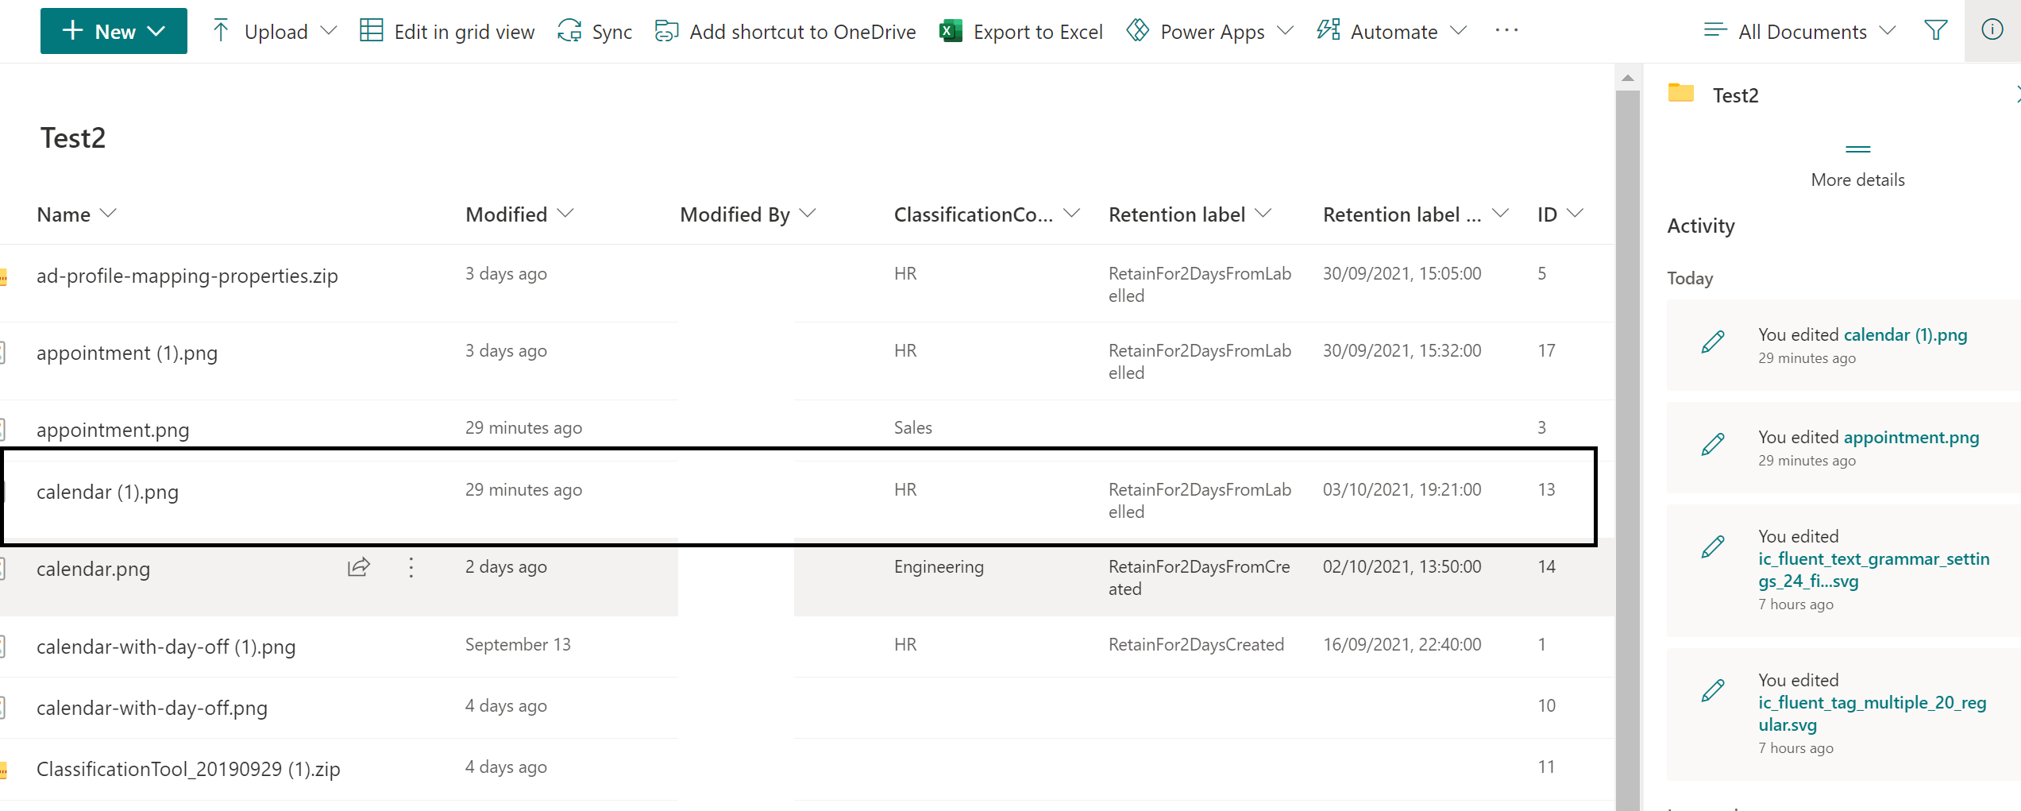Open more options ellipsis in toolbar
Image resolution: width=2021 pixels, height=811 pixels.
(1506, 31)
